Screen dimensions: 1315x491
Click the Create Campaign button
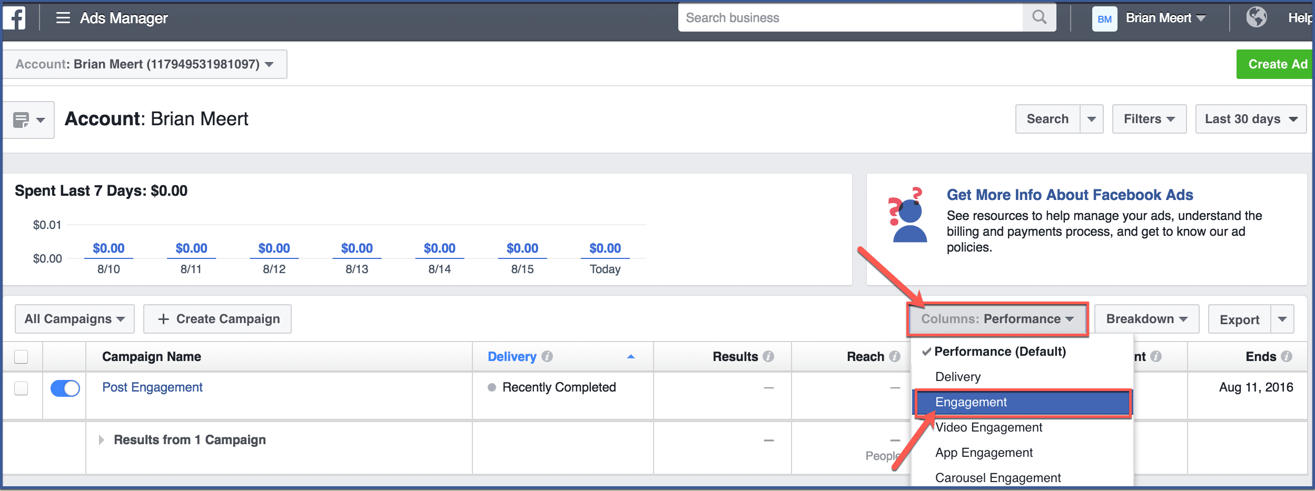point(217,319)
